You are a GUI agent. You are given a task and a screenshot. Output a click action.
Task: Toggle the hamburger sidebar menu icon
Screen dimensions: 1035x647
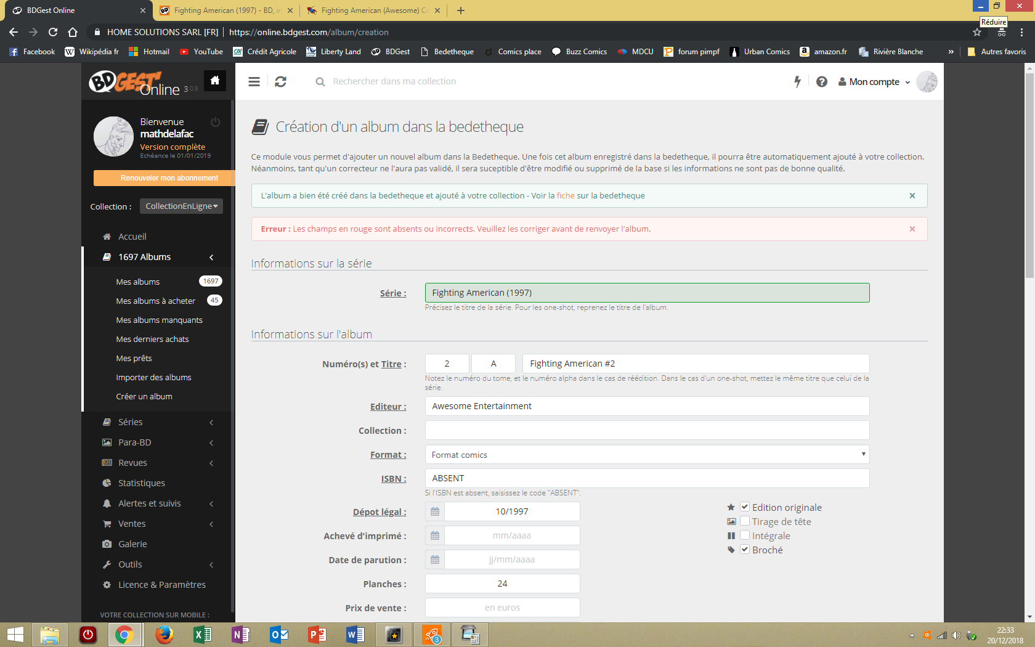254,81
